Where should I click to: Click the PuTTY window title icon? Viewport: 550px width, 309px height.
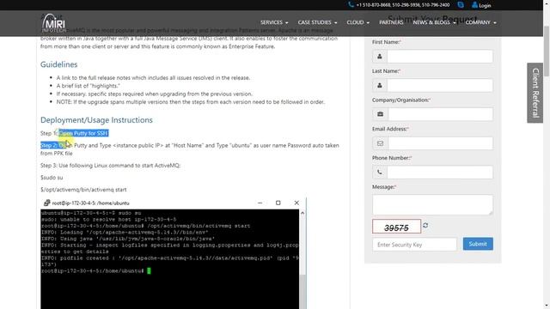(46, 203)
